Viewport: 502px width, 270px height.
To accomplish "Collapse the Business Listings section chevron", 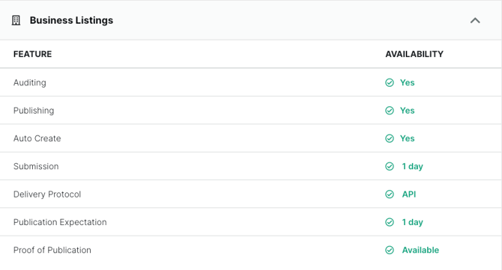I will pyautogui.click(x=475, y=20).
